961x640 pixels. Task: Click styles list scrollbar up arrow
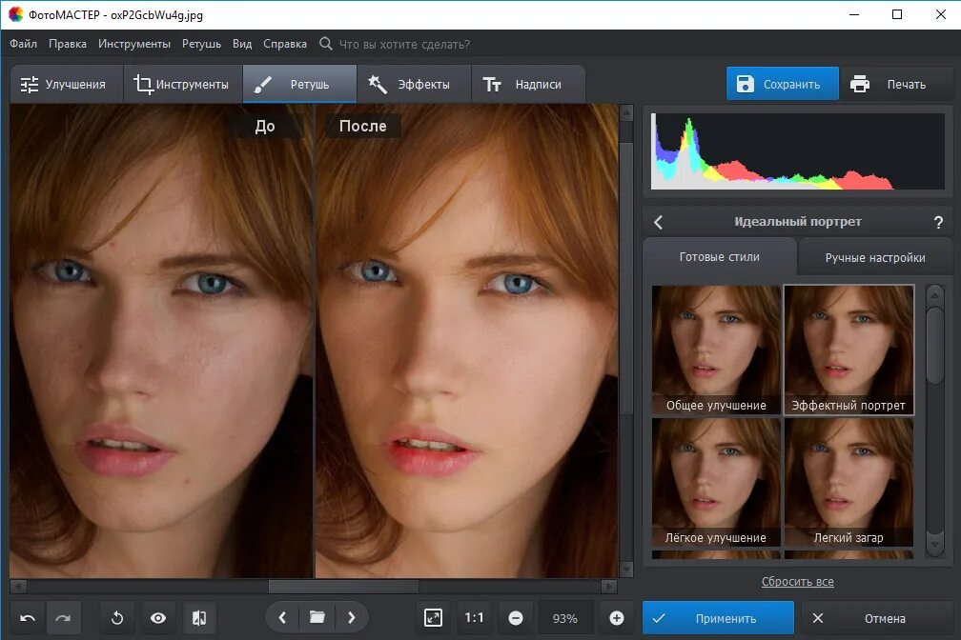point(934,296)
